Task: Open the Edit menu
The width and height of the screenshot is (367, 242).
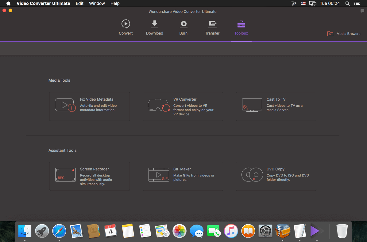Action: [x=79, y=3]
